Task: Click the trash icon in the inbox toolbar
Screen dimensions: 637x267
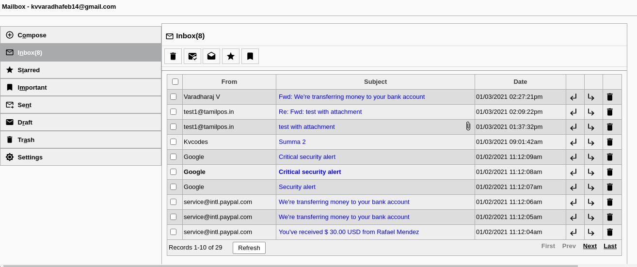Action: [x=173, y=56]
